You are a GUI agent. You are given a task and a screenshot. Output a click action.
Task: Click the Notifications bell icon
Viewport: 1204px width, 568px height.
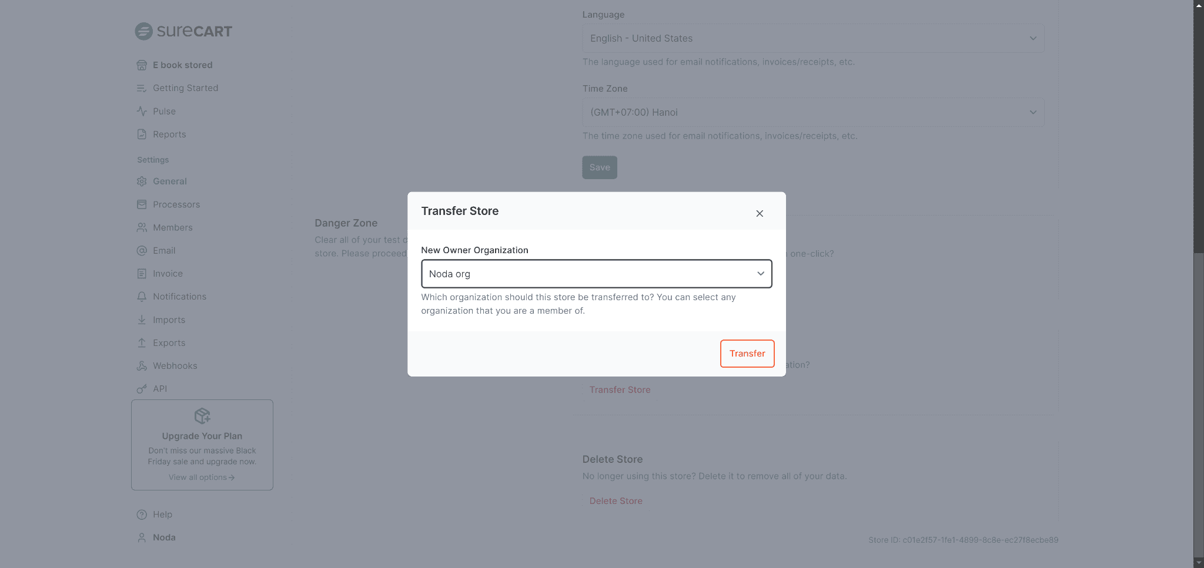142,297
